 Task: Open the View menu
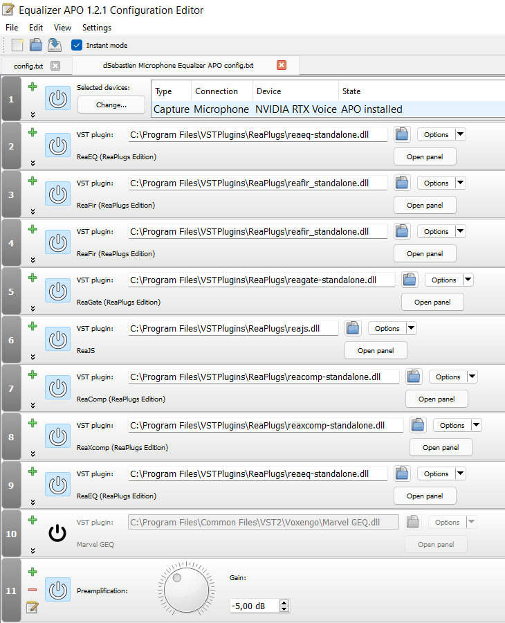pyautogui.click(x=62, y=28)
